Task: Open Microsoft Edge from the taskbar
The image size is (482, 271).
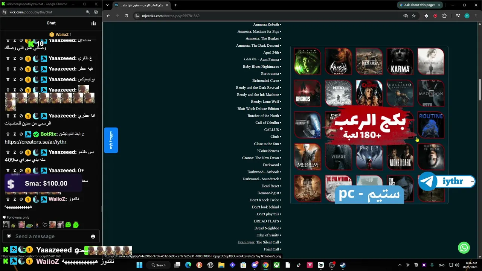Action: click(188, 265)
